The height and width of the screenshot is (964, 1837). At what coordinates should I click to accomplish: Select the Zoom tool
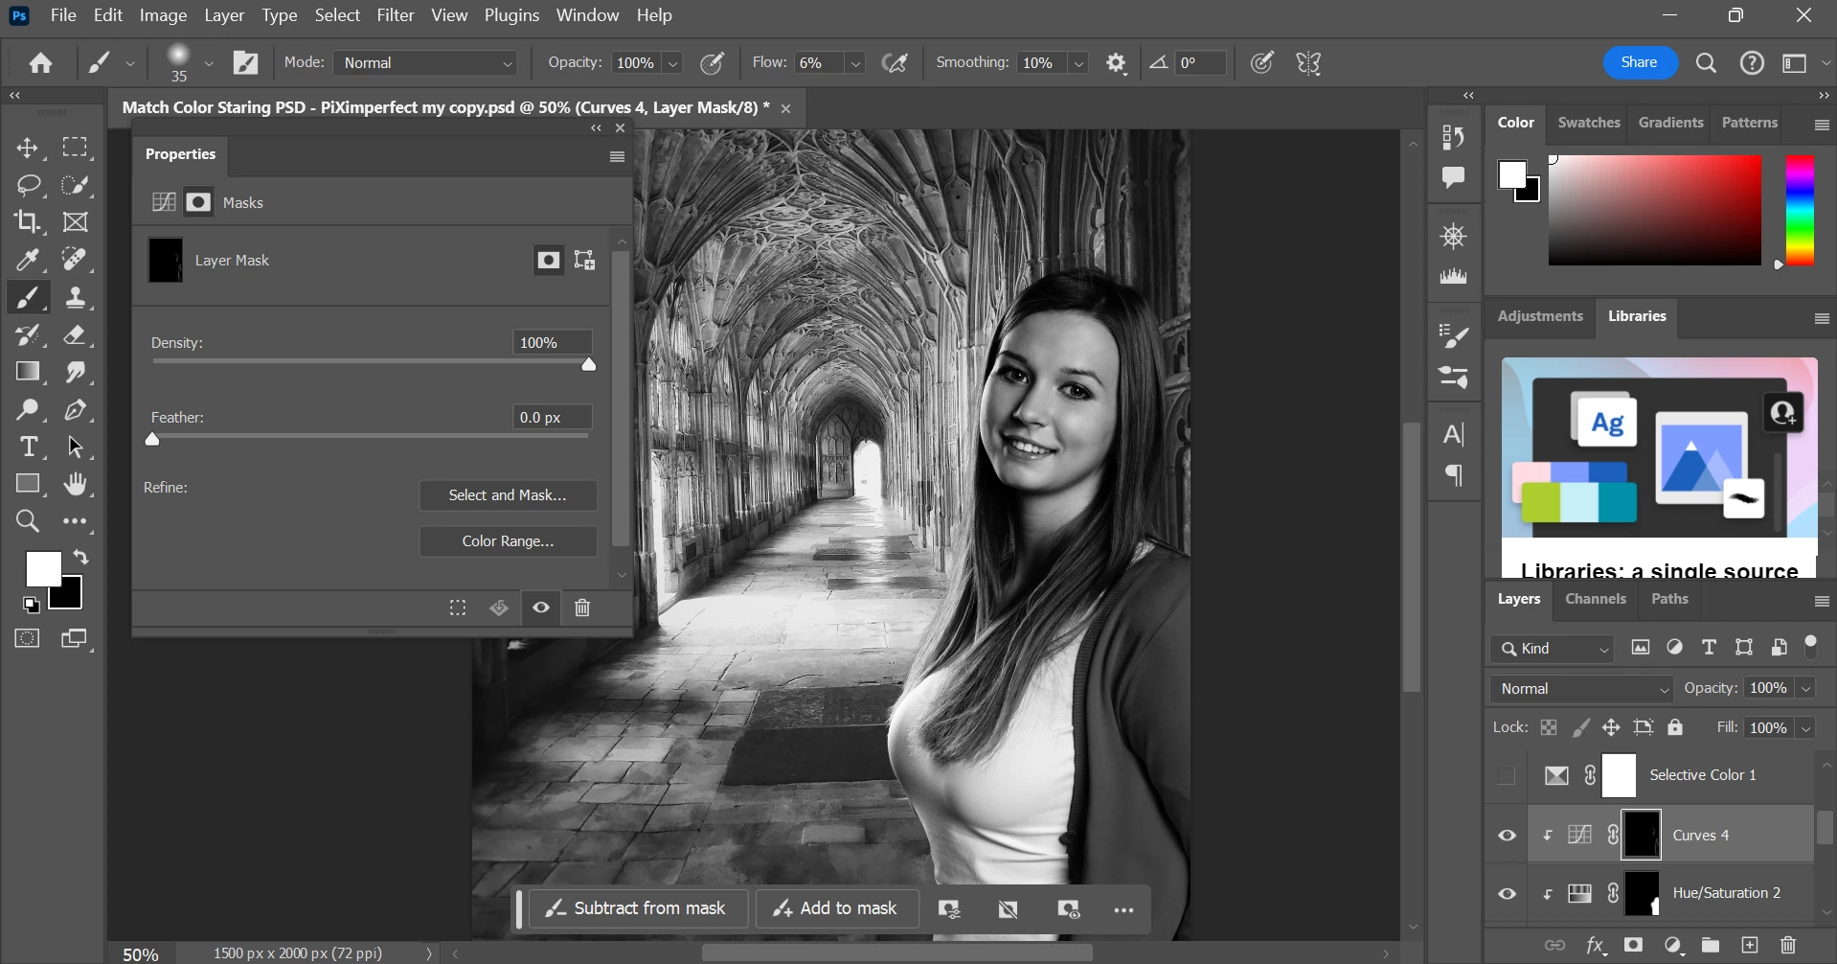pyautogui.click(x=27, y=521)
